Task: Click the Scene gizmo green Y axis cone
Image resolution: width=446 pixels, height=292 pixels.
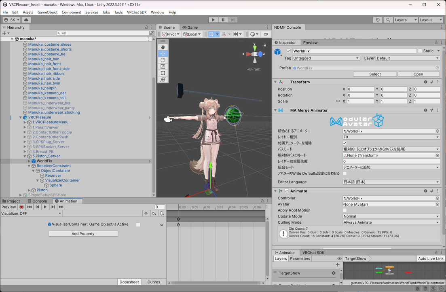Action: point(255,48)
